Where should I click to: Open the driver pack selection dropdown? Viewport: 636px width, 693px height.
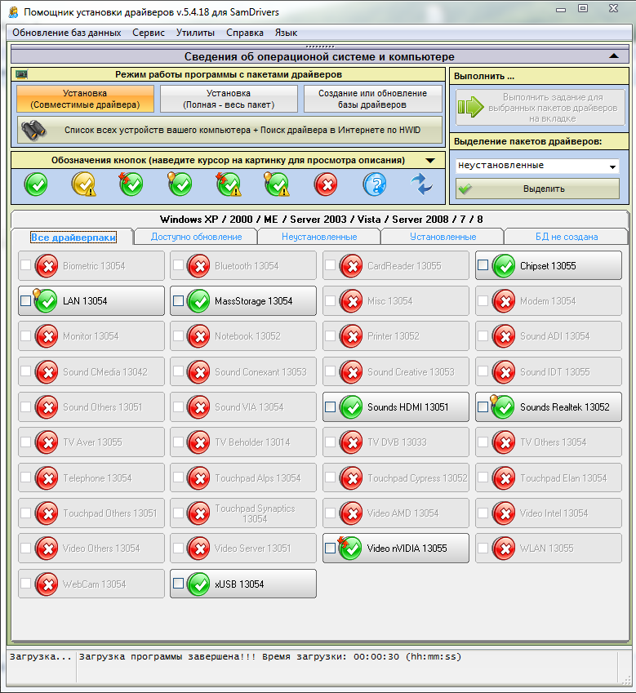[x=612, y=167]
